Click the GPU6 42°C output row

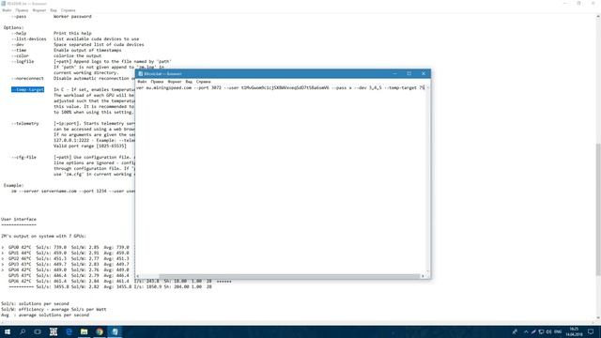(x=119, y=282)
